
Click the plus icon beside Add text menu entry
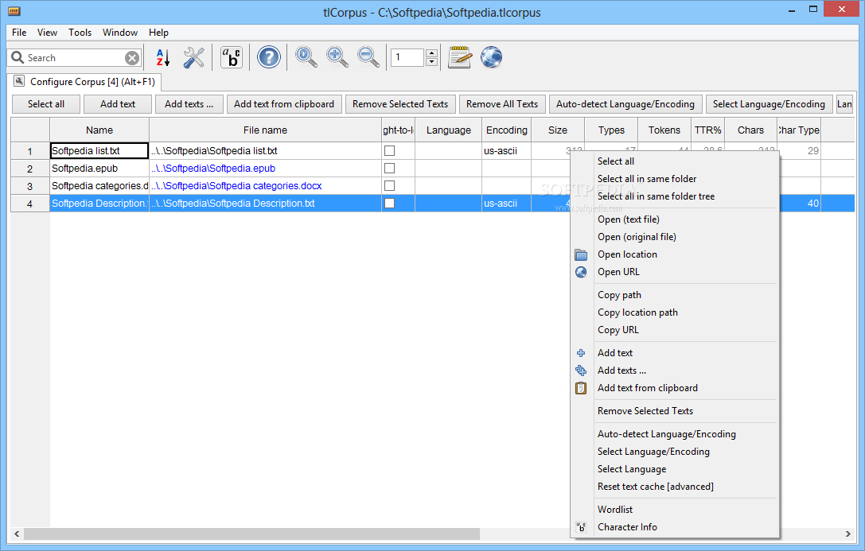[x=581, y=353]
